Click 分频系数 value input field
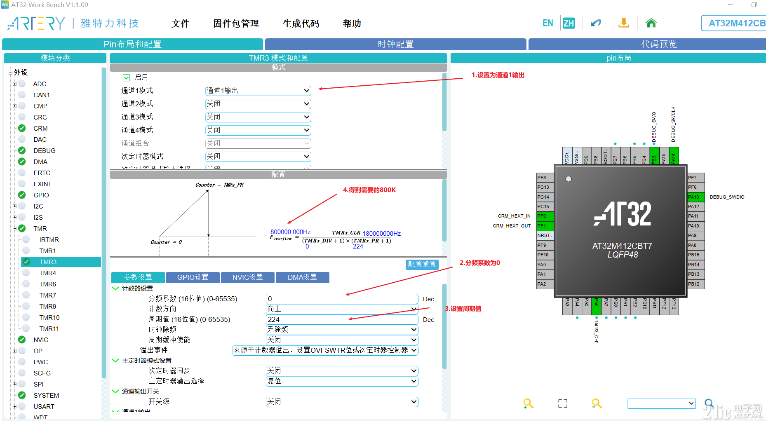766x422 pixels. 342,299
